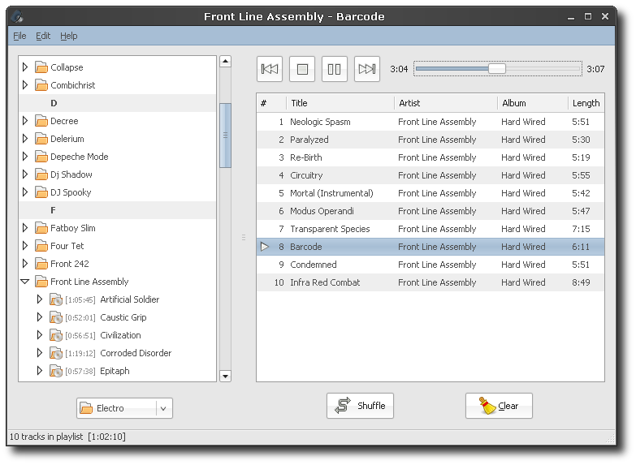The image size is (636, 465).
Task: Select the Dj Shadow artist label
Action: tap(71, 174)
